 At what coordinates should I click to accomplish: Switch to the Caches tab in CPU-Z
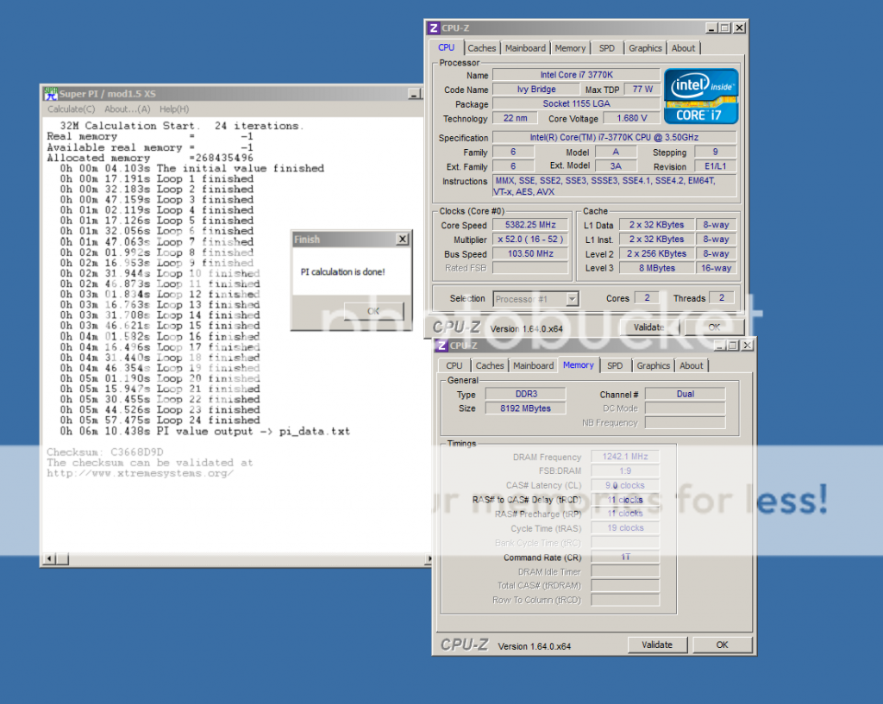pyautogui.click(x=482, y=47)
